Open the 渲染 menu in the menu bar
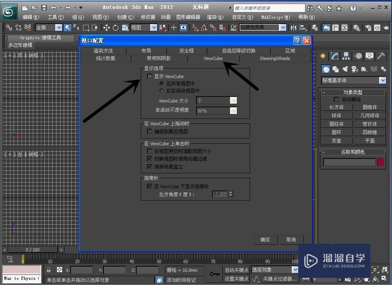This screenshot has height=285, width=392. (x=215, y=17)
